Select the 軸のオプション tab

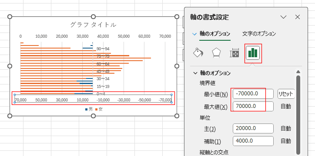[x=215, y=34]
